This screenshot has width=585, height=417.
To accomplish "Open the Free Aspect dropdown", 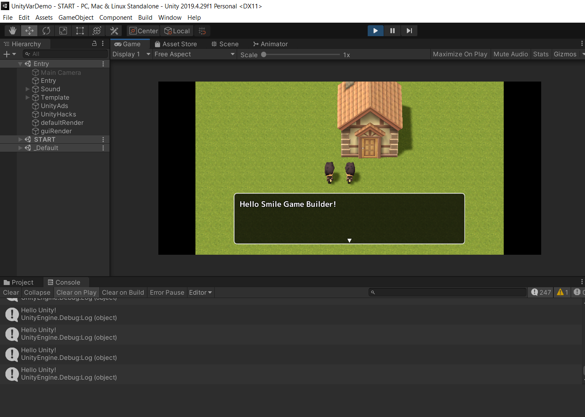I will click(194, 54).
